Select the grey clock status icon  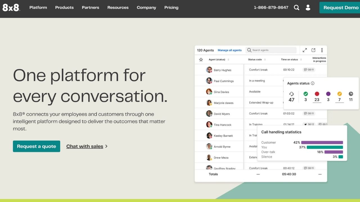tap(351, 94)
